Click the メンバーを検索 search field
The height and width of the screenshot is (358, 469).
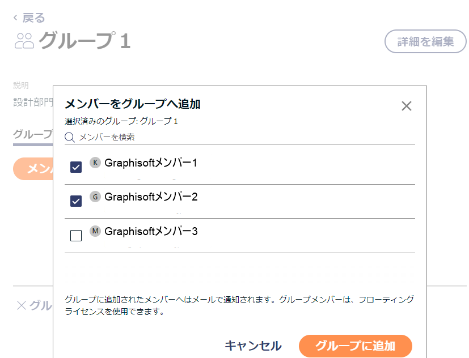coord(239,138)
